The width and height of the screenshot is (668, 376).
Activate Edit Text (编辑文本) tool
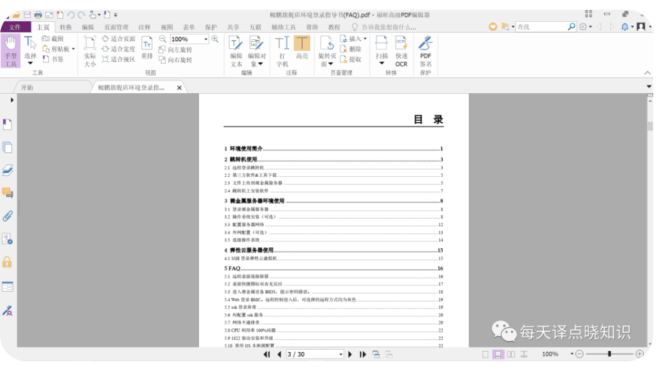point(236,51)
